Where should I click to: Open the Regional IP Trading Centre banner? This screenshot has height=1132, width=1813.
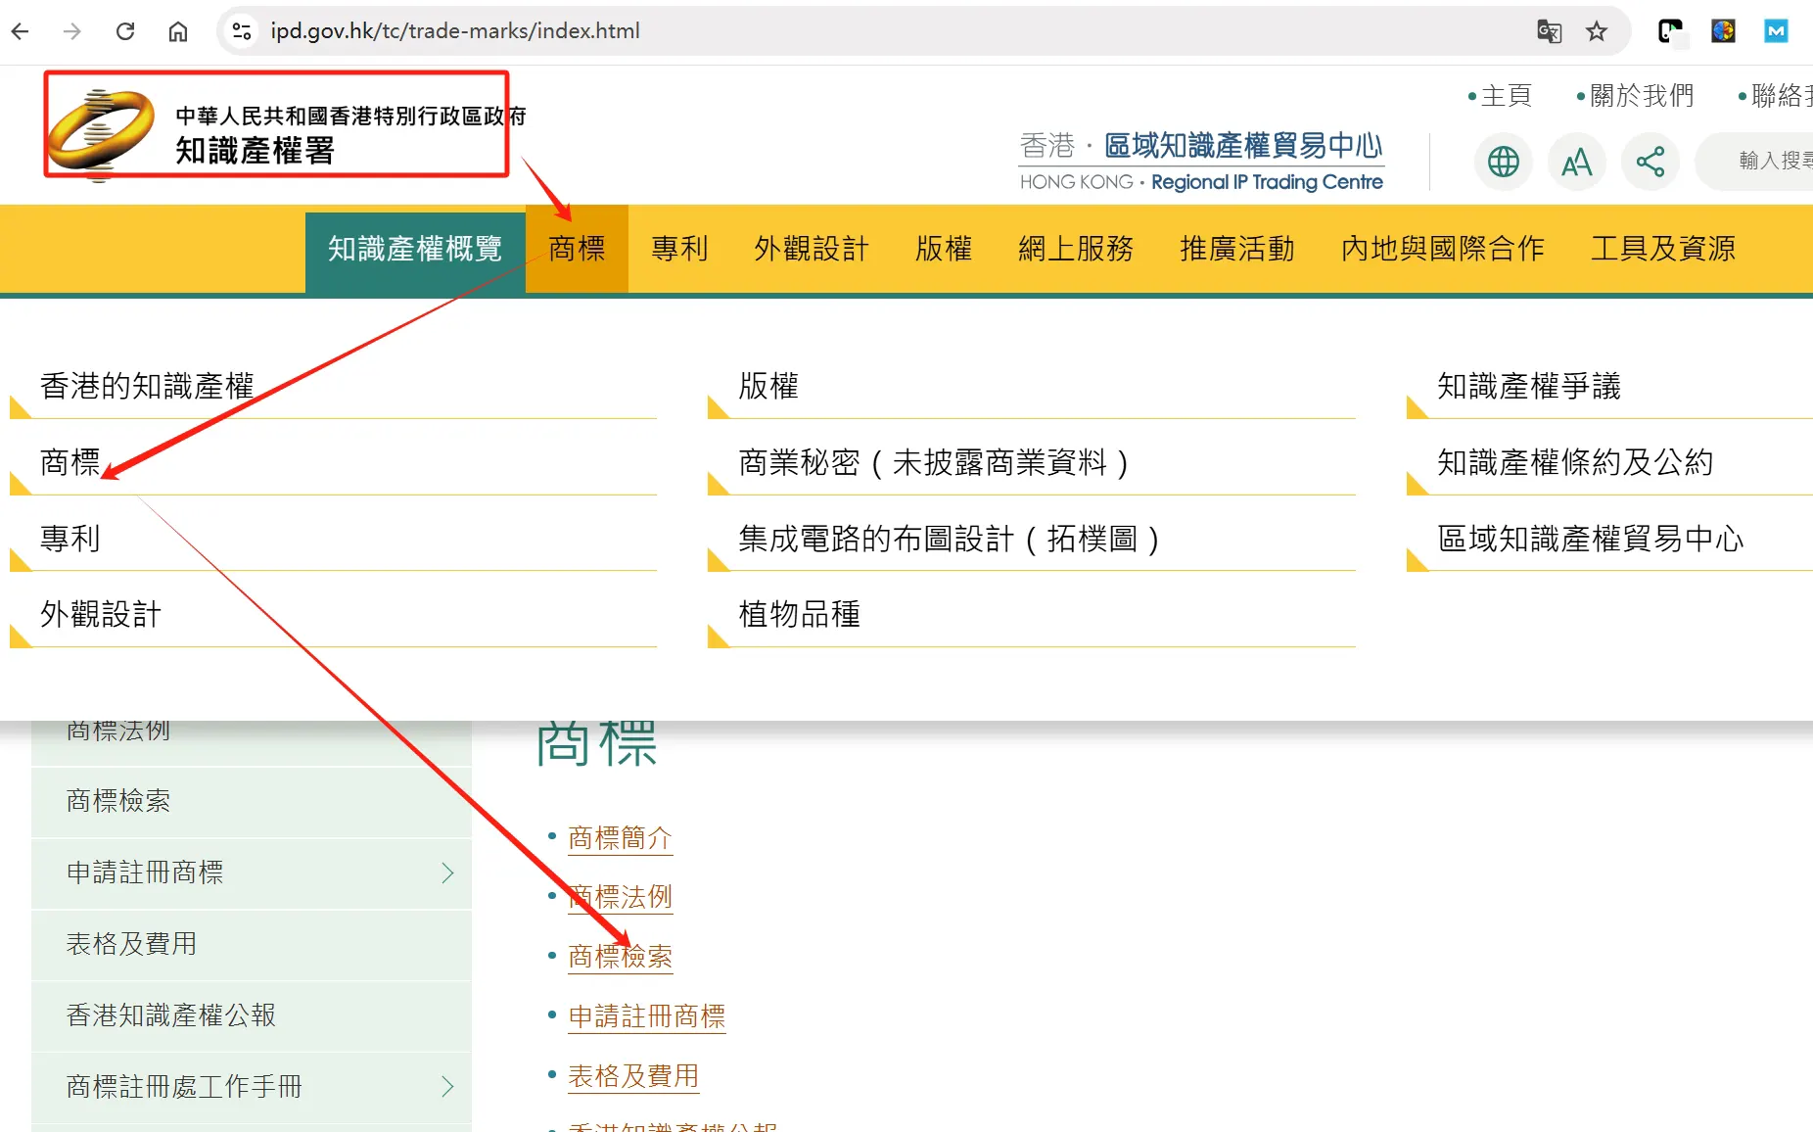pos(1201,162)
